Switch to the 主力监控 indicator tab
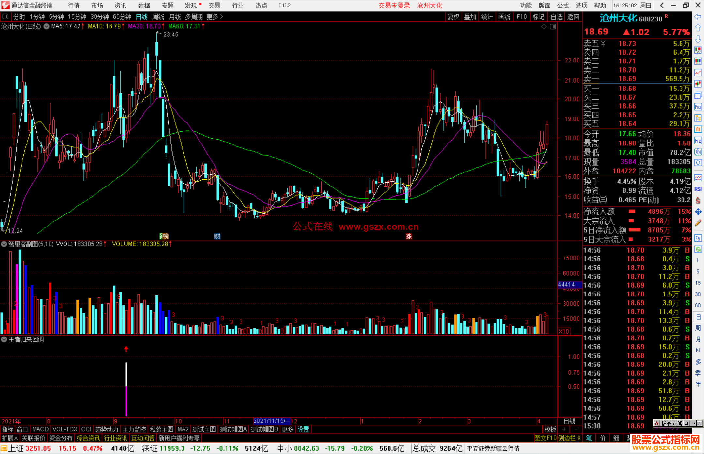Viewport: 704px width, 454px height. (134, 429)
